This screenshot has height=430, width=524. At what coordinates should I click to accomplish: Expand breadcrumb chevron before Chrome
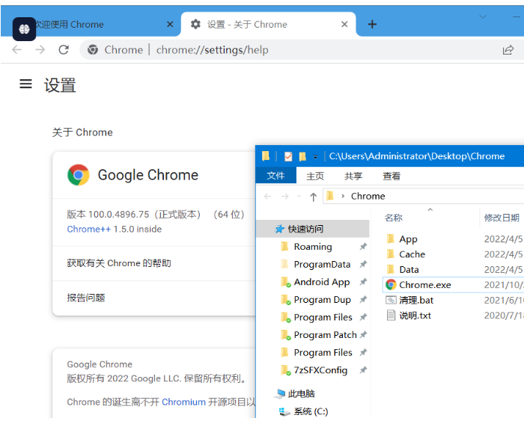343,196
